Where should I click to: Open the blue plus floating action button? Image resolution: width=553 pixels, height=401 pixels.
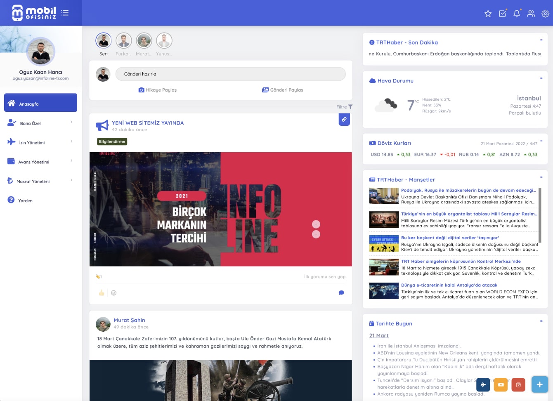[539, 384]
